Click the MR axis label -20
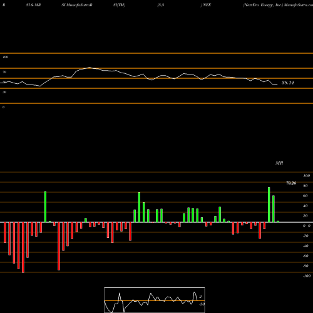313x313 pixels. coord(305,236)
